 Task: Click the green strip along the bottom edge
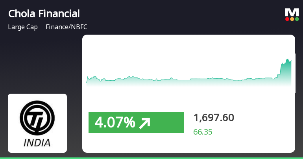coord(151,158)
